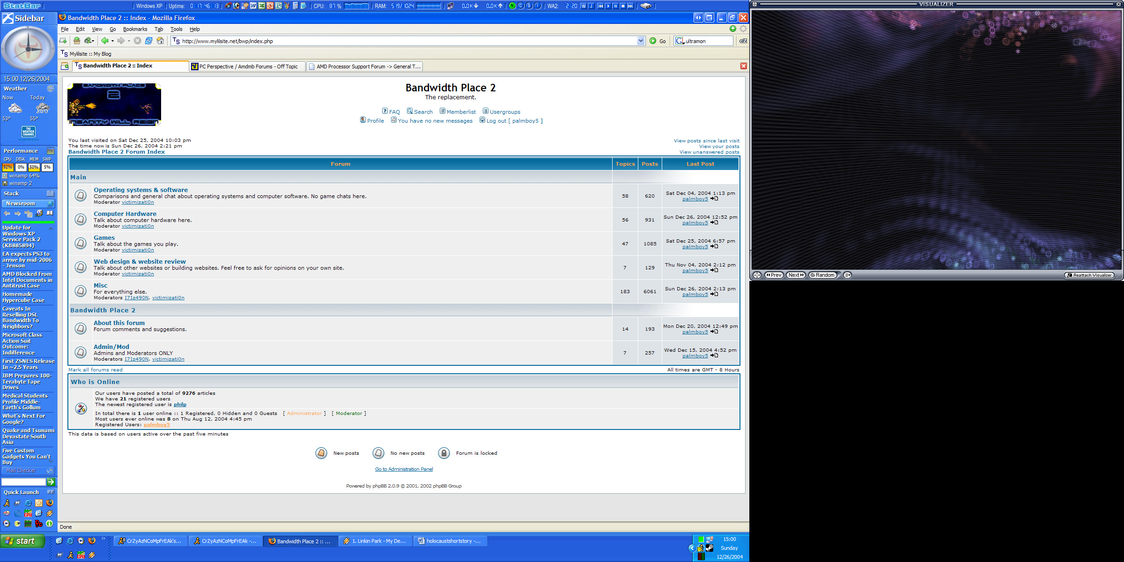Screen dimensions: 1124x562
Task: Open the URL bar history dropdown
Action: (641, 41)
